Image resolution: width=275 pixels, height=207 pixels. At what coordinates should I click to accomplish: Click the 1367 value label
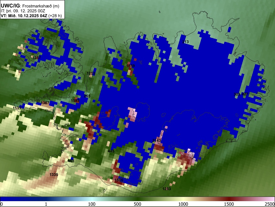45,103
